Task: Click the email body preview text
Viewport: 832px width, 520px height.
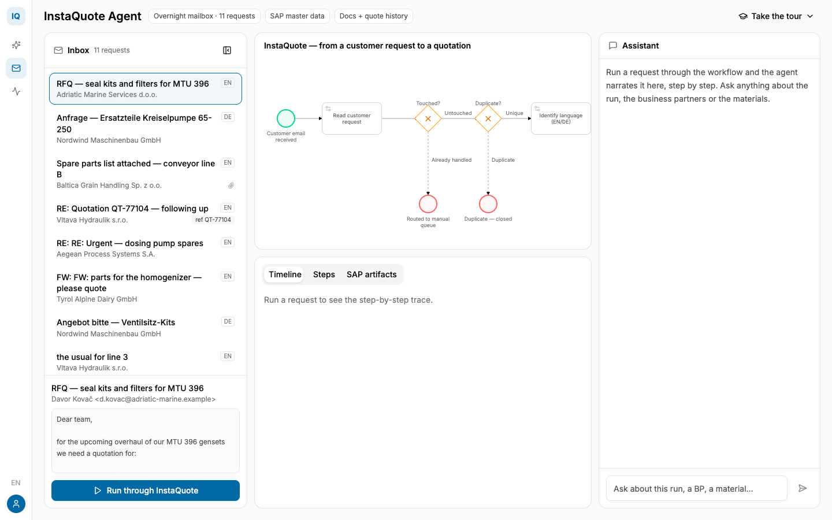Action: point(146,441)
